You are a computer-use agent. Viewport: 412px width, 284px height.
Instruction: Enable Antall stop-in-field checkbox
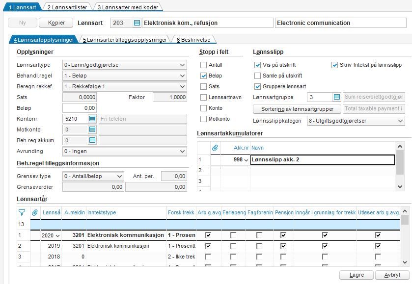tap(203, 65)
